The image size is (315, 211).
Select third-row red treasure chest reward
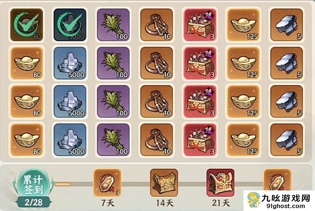pos(200,101)
